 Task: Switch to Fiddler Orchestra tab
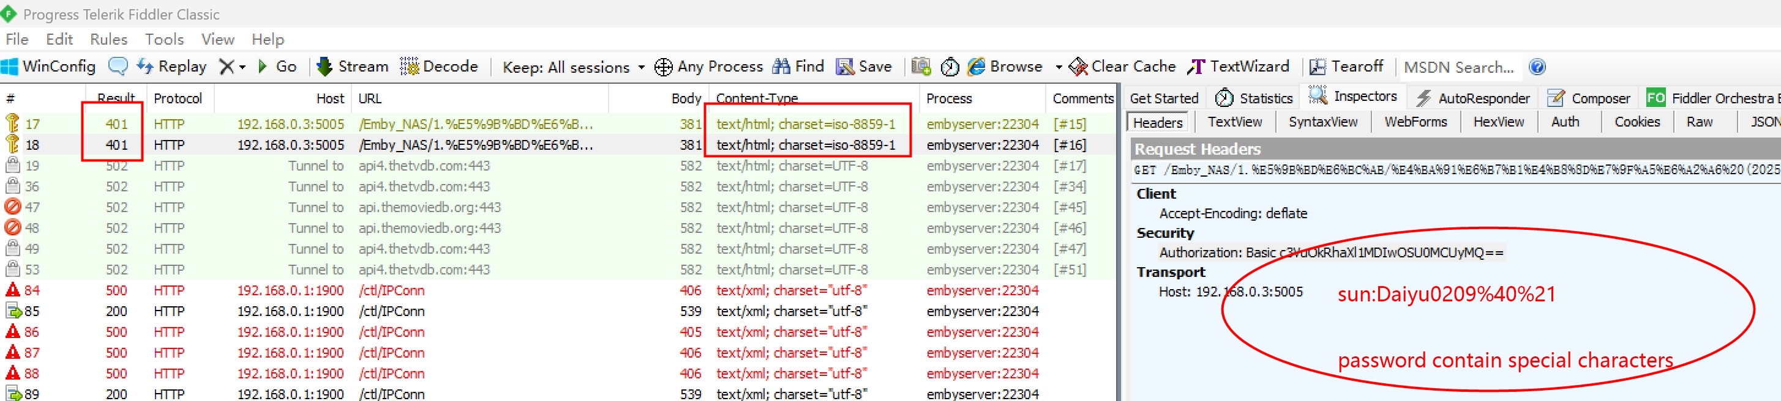click(1712, 98)
